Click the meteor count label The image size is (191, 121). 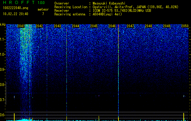tap(43, 9)
